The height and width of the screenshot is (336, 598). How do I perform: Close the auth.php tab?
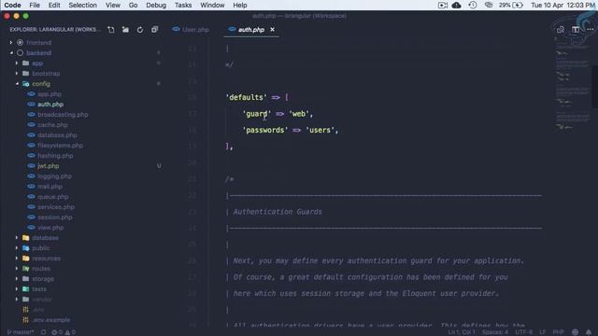tap(272, 29)
